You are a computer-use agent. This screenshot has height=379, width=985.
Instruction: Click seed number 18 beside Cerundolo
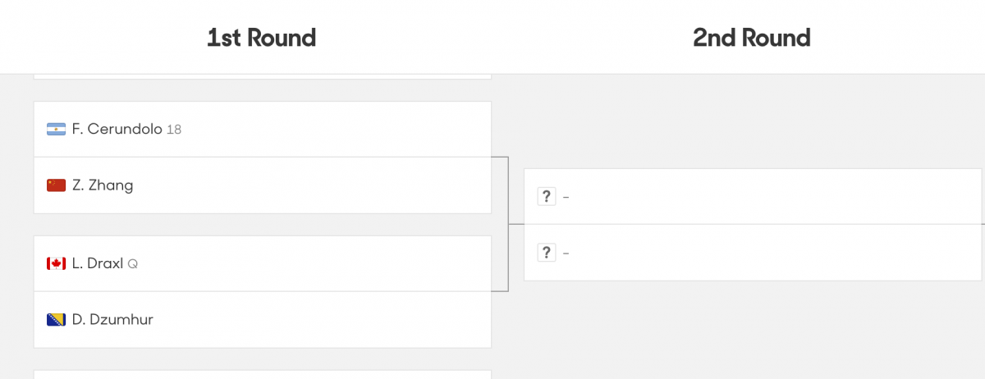tap(174, 130)
